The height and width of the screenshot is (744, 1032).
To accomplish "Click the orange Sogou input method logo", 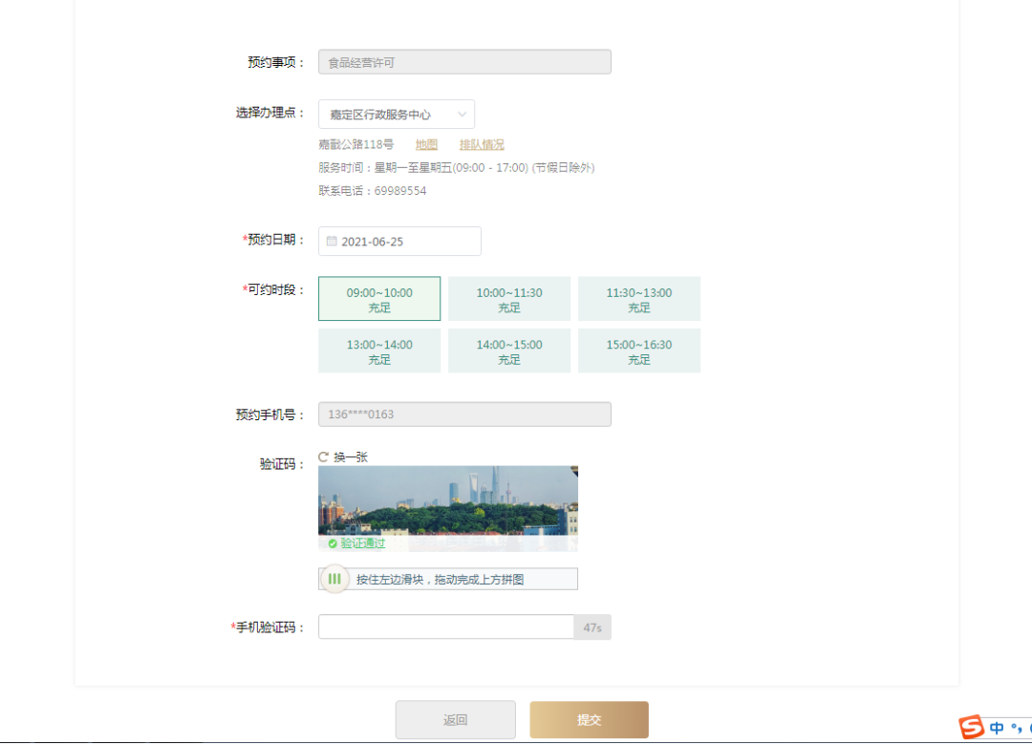I will point(972,727).
